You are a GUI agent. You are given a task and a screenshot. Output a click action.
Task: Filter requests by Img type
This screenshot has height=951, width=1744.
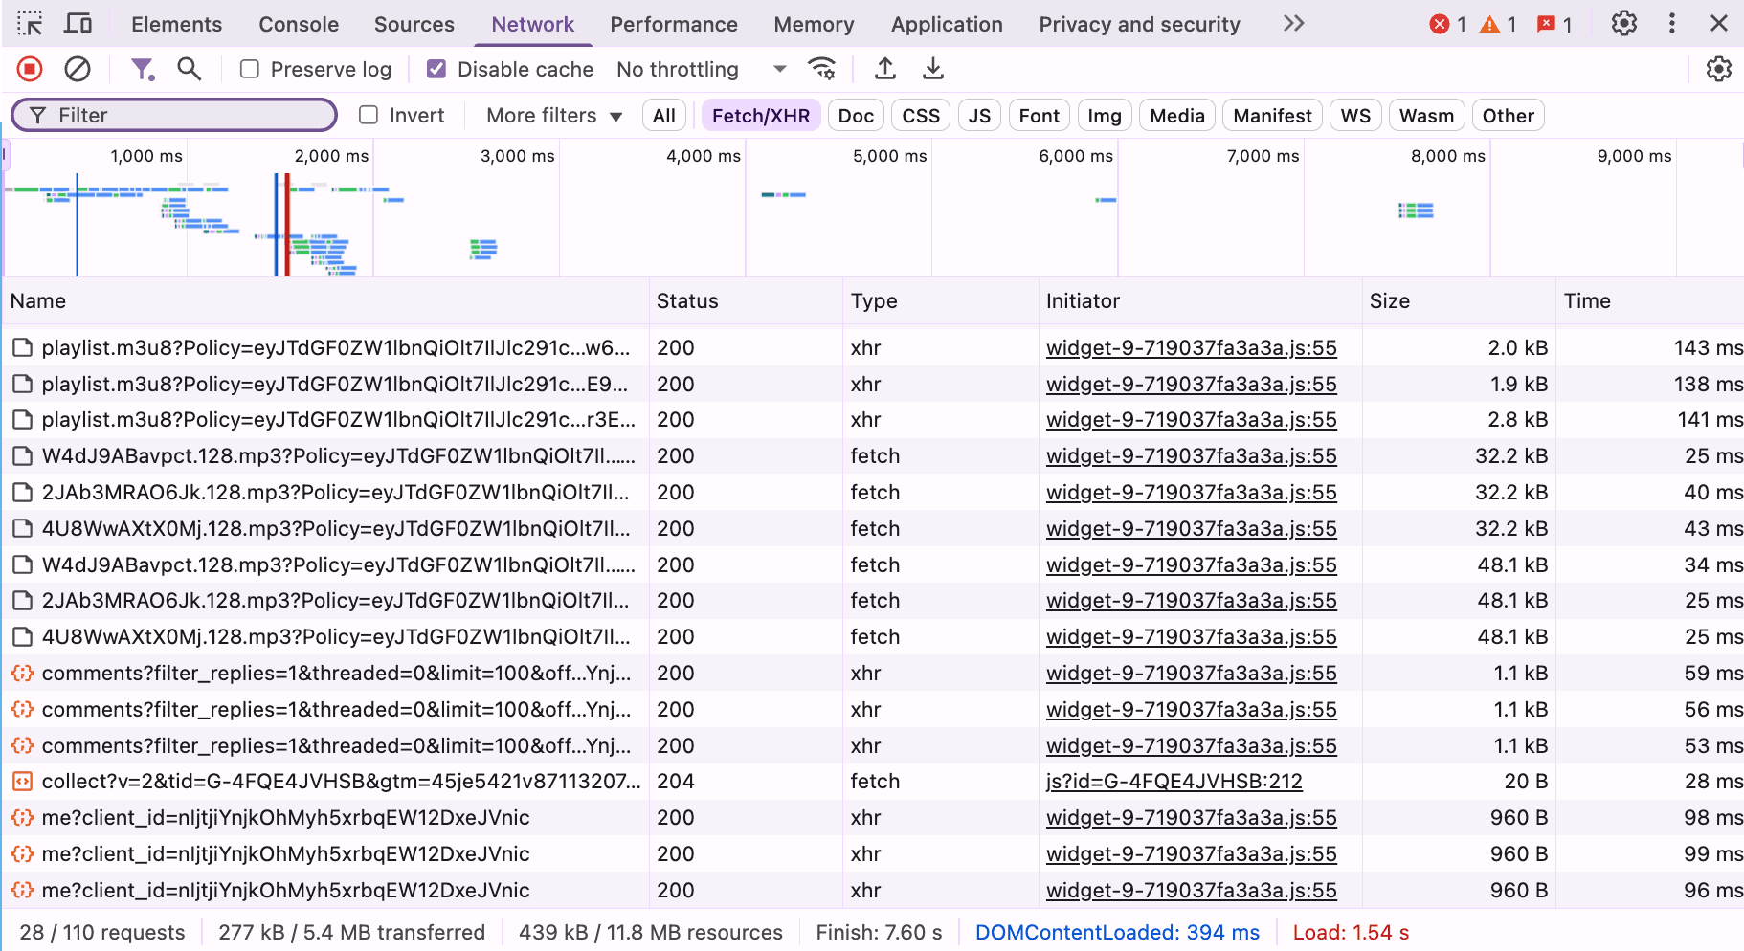pyautogui.click(x=1104, y=116)
